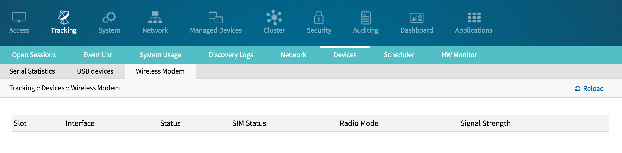Sort by Signal Strength column header

click(x=485, y=123)
